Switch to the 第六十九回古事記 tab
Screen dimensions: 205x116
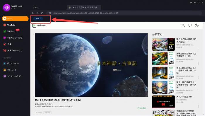(84, 7)
